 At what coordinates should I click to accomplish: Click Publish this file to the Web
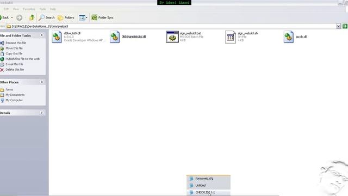pyautogui.click(x=23, y=59)
